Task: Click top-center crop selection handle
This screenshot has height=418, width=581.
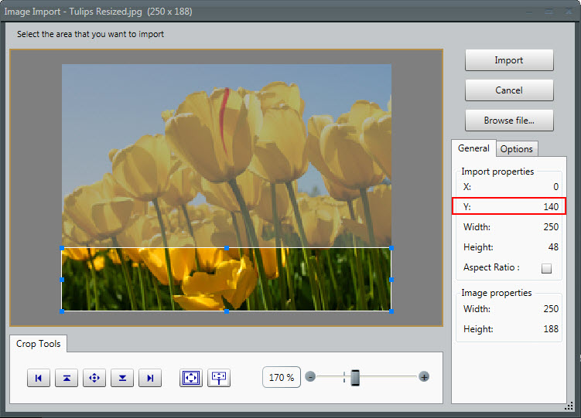Action: point(227,248)
